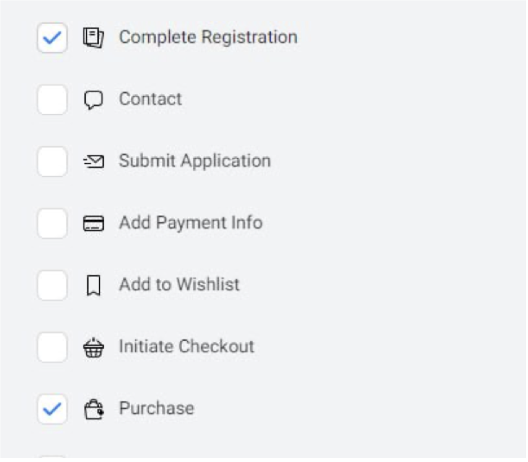Click the Initiate Checkout basket icon
This screenshot has height=462, width=528.
(x=94, y=347)
